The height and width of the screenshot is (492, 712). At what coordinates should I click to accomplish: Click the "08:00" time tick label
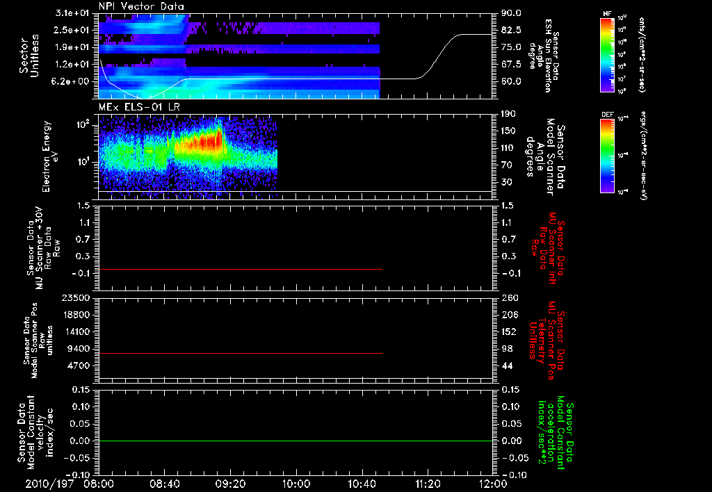click(99, 484)
